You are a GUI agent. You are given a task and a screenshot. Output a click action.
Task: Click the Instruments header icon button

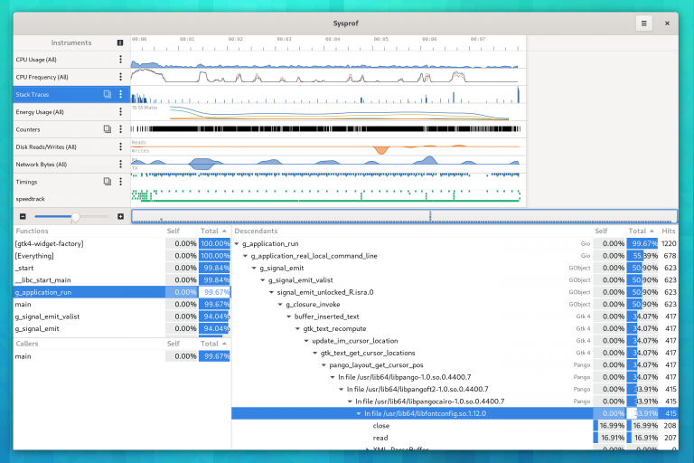pyautogui.click(x=120, y=43)
